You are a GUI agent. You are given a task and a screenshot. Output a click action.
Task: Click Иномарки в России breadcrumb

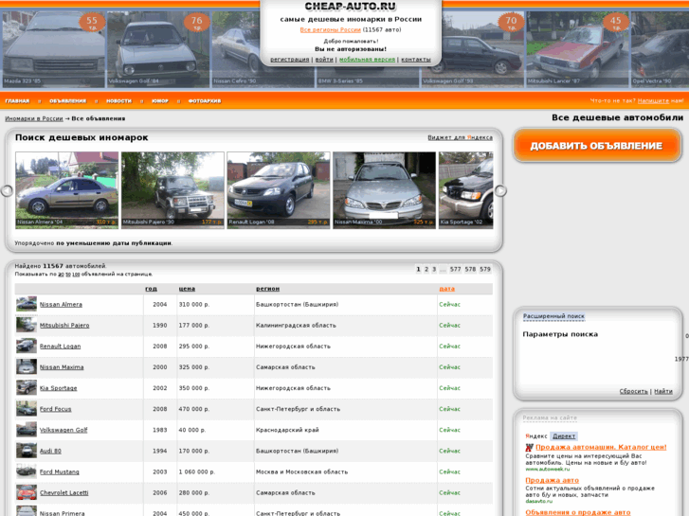click(34, 118)
